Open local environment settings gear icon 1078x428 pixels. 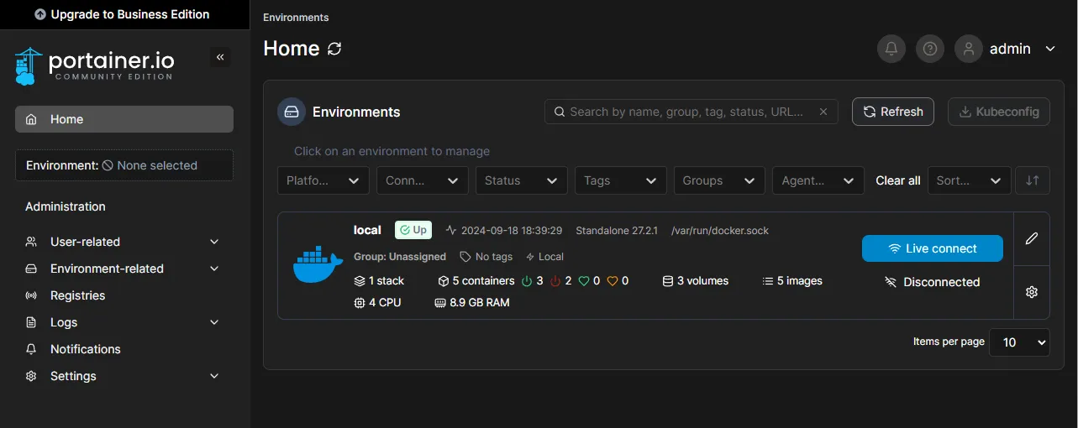click(1032, 292)
